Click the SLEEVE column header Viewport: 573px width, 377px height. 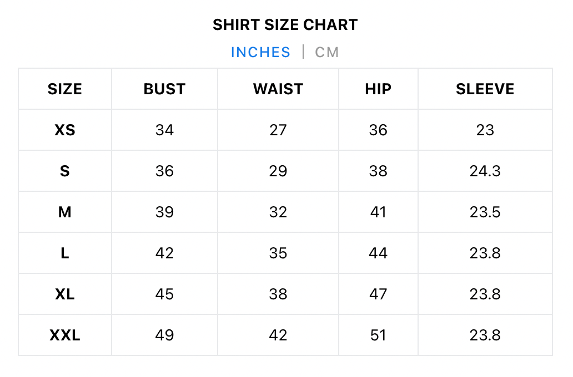click(485, 89)
